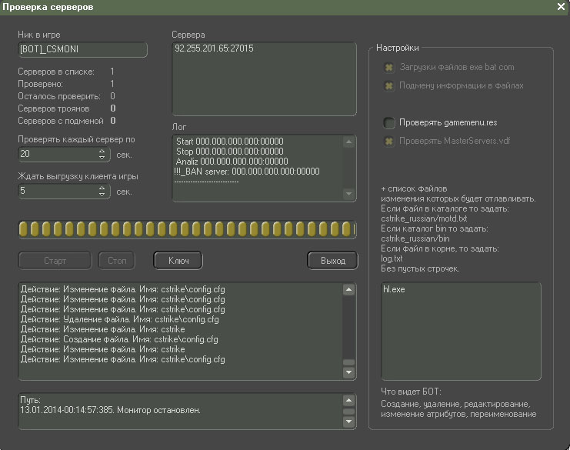This screenshot has height=450, width=570.
Task: Click the scrollbar thumb in the file actions list
Action: click(348, 362)
